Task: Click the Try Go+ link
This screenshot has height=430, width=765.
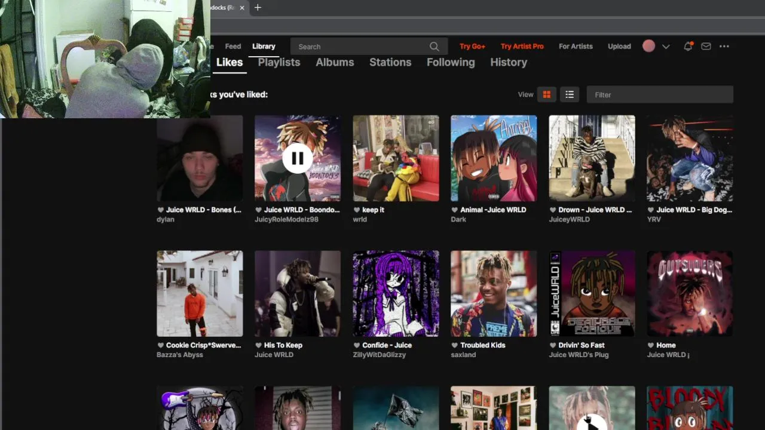Action: point(472,46)
